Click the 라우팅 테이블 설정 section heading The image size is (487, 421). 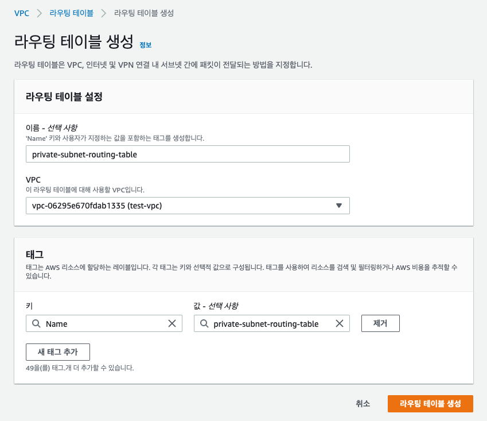point(64,96)
